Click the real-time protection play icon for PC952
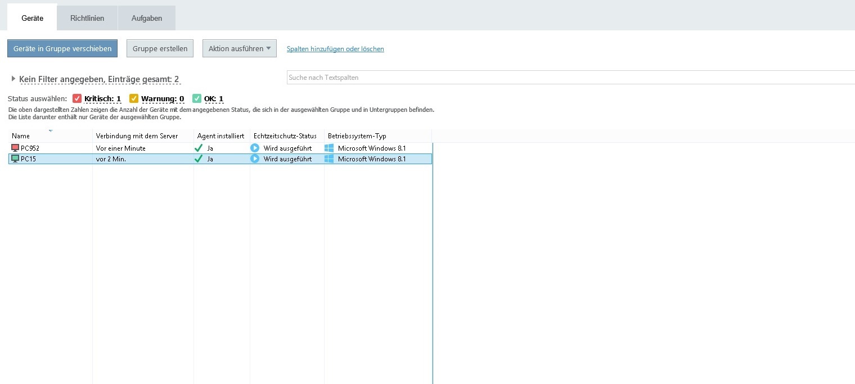This screenshot has height=384, width=855. click(x=255, y=148)
